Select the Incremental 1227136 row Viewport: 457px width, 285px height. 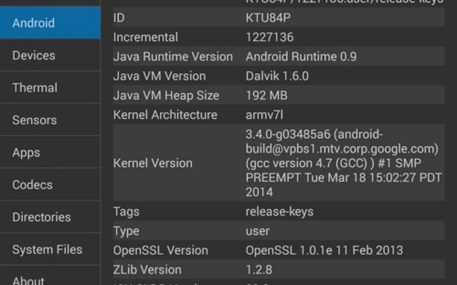tap(278, 37)
